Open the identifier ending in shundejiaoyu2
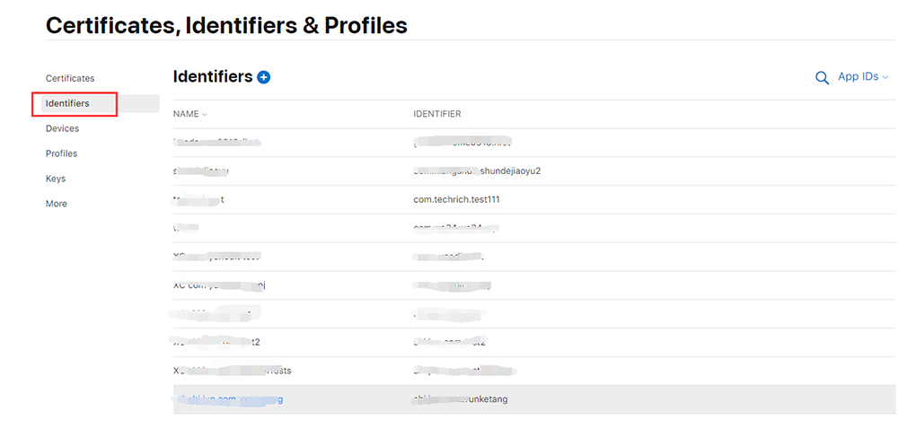Viewport: 898px width, 446px height. click(x=476, y=171)
